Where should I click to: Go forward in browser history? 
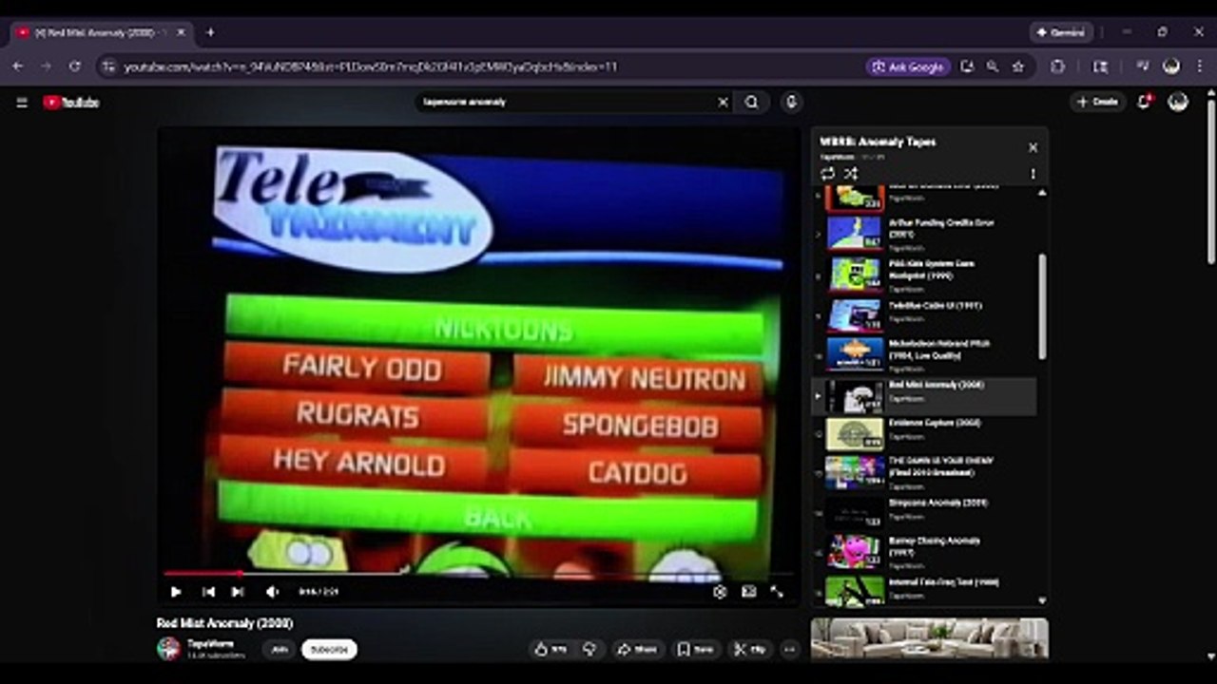coord(46,66)
